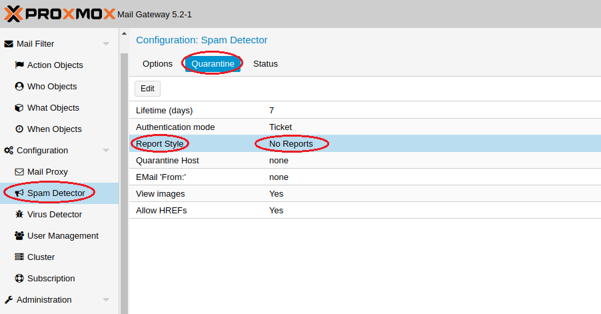Select the Lifetime (days) row
The image size is (601, 314).
[365, 111]
